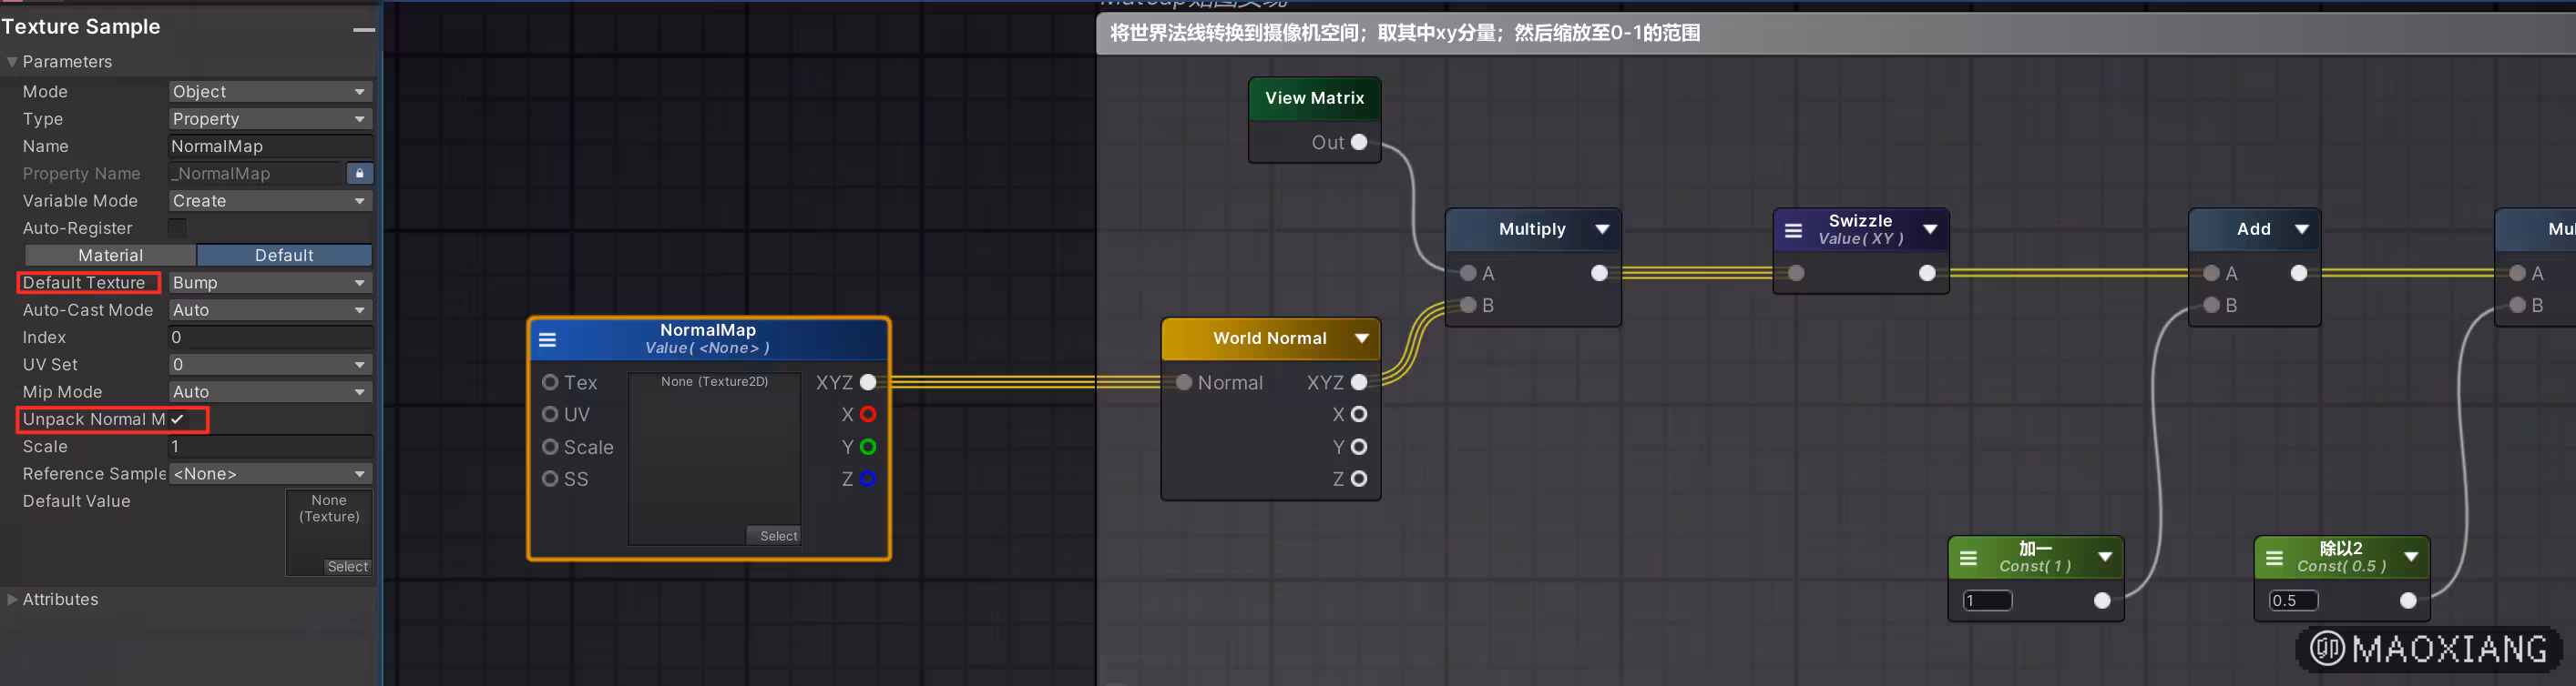
Task: Click the Swizzle node hamburger menu icon
Action: click(1793, 231)
